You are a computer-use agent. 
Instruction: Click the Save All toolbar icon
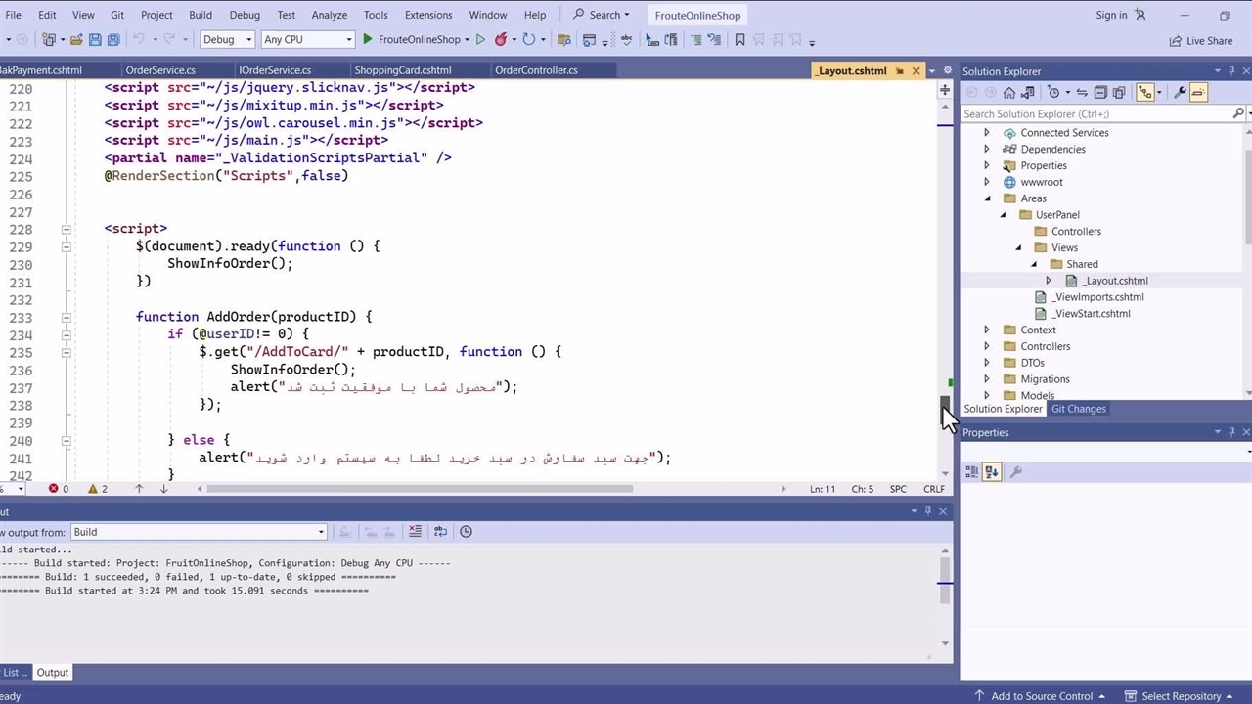113,40
